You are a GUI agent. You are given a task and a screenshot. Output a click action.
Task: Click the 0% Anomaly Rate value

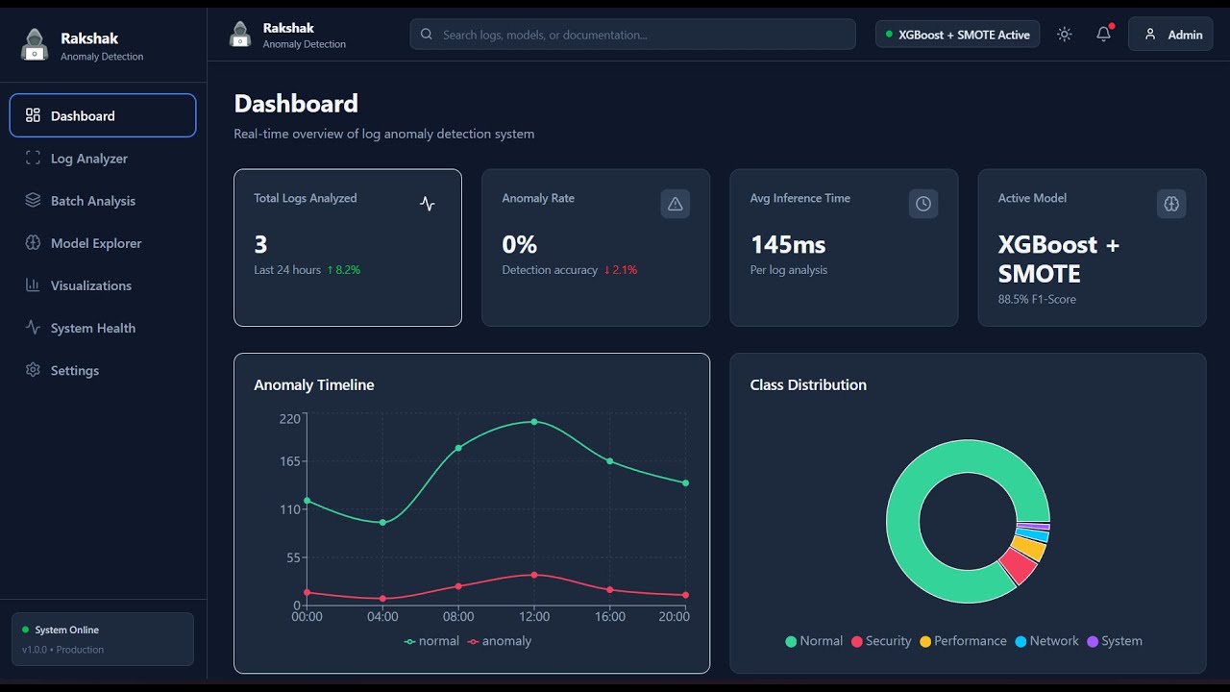coord(520,244)
